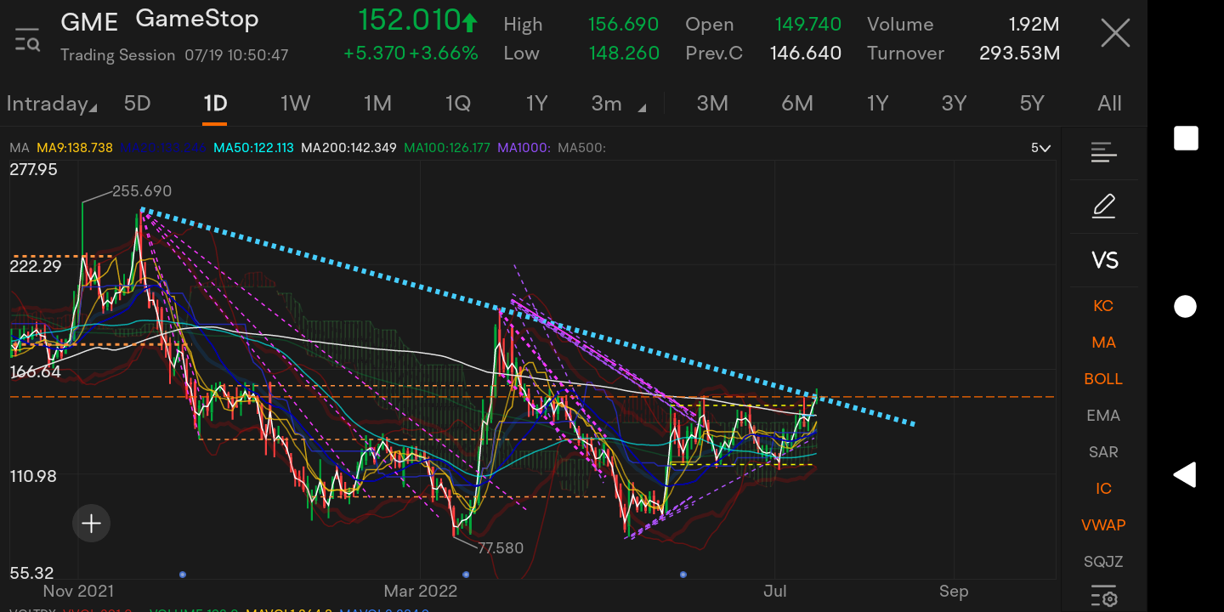Tap the Low value 148.260
1224x612 pixels.
click(x=624, y=54)
